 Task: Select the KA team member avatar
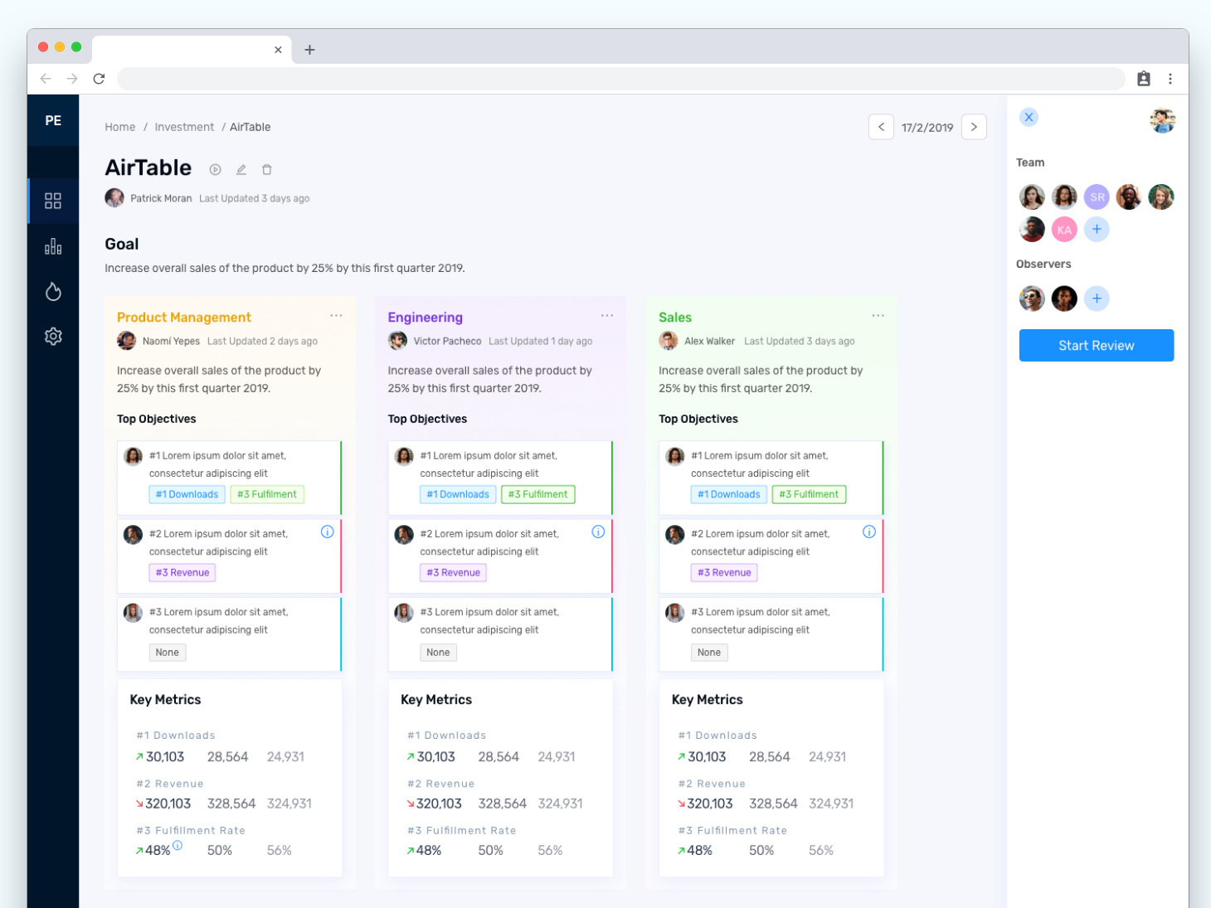(x=1064, y=229)
